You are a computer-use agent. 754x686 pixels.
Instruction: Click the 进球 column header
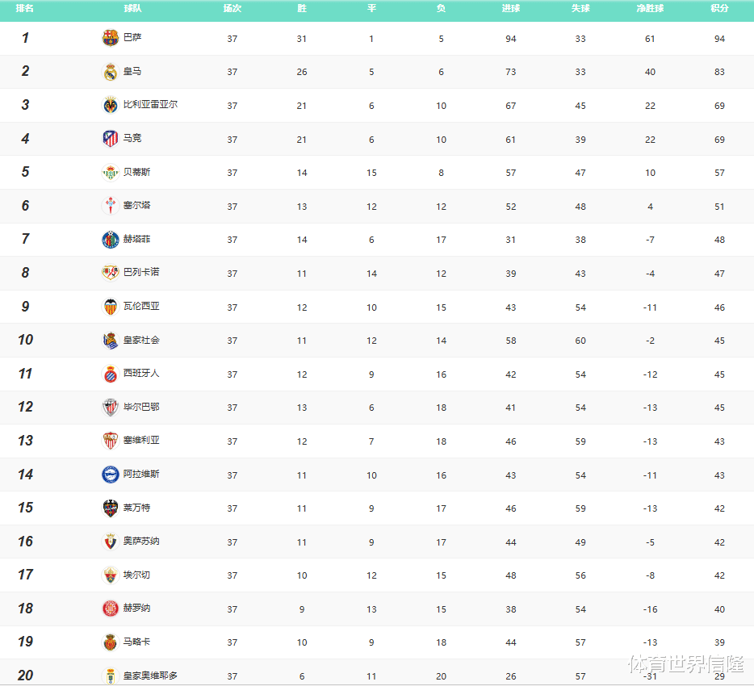pyautogui.click(x=511, y=8)
